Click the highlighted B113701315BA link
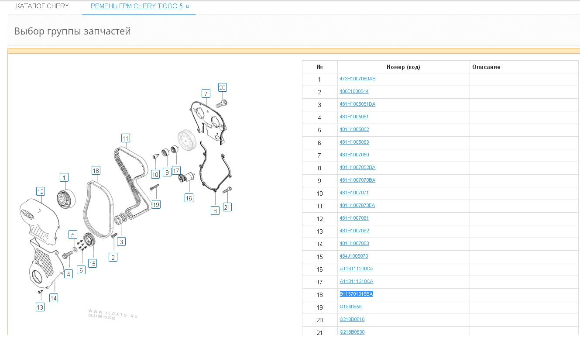This screenshot has height=345, width=580. (x=357, y=294)
